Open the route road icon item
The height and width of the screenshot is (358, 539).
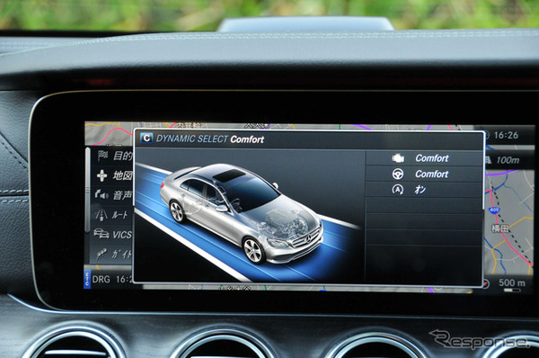click(101, 215)
